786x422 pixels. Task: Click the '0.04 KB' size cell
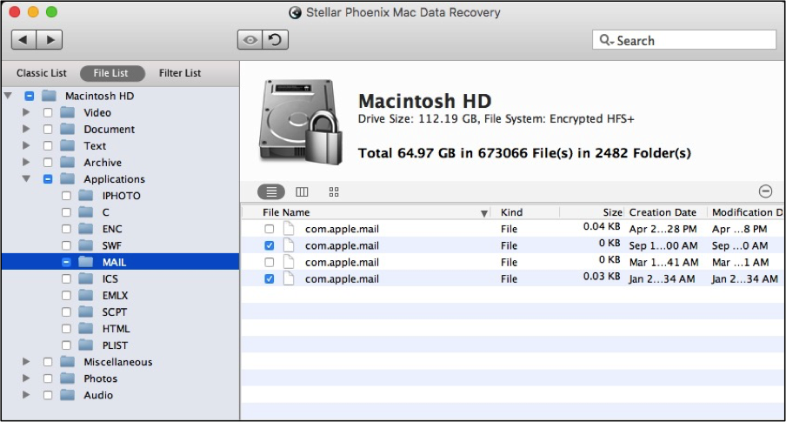[602, 226]
